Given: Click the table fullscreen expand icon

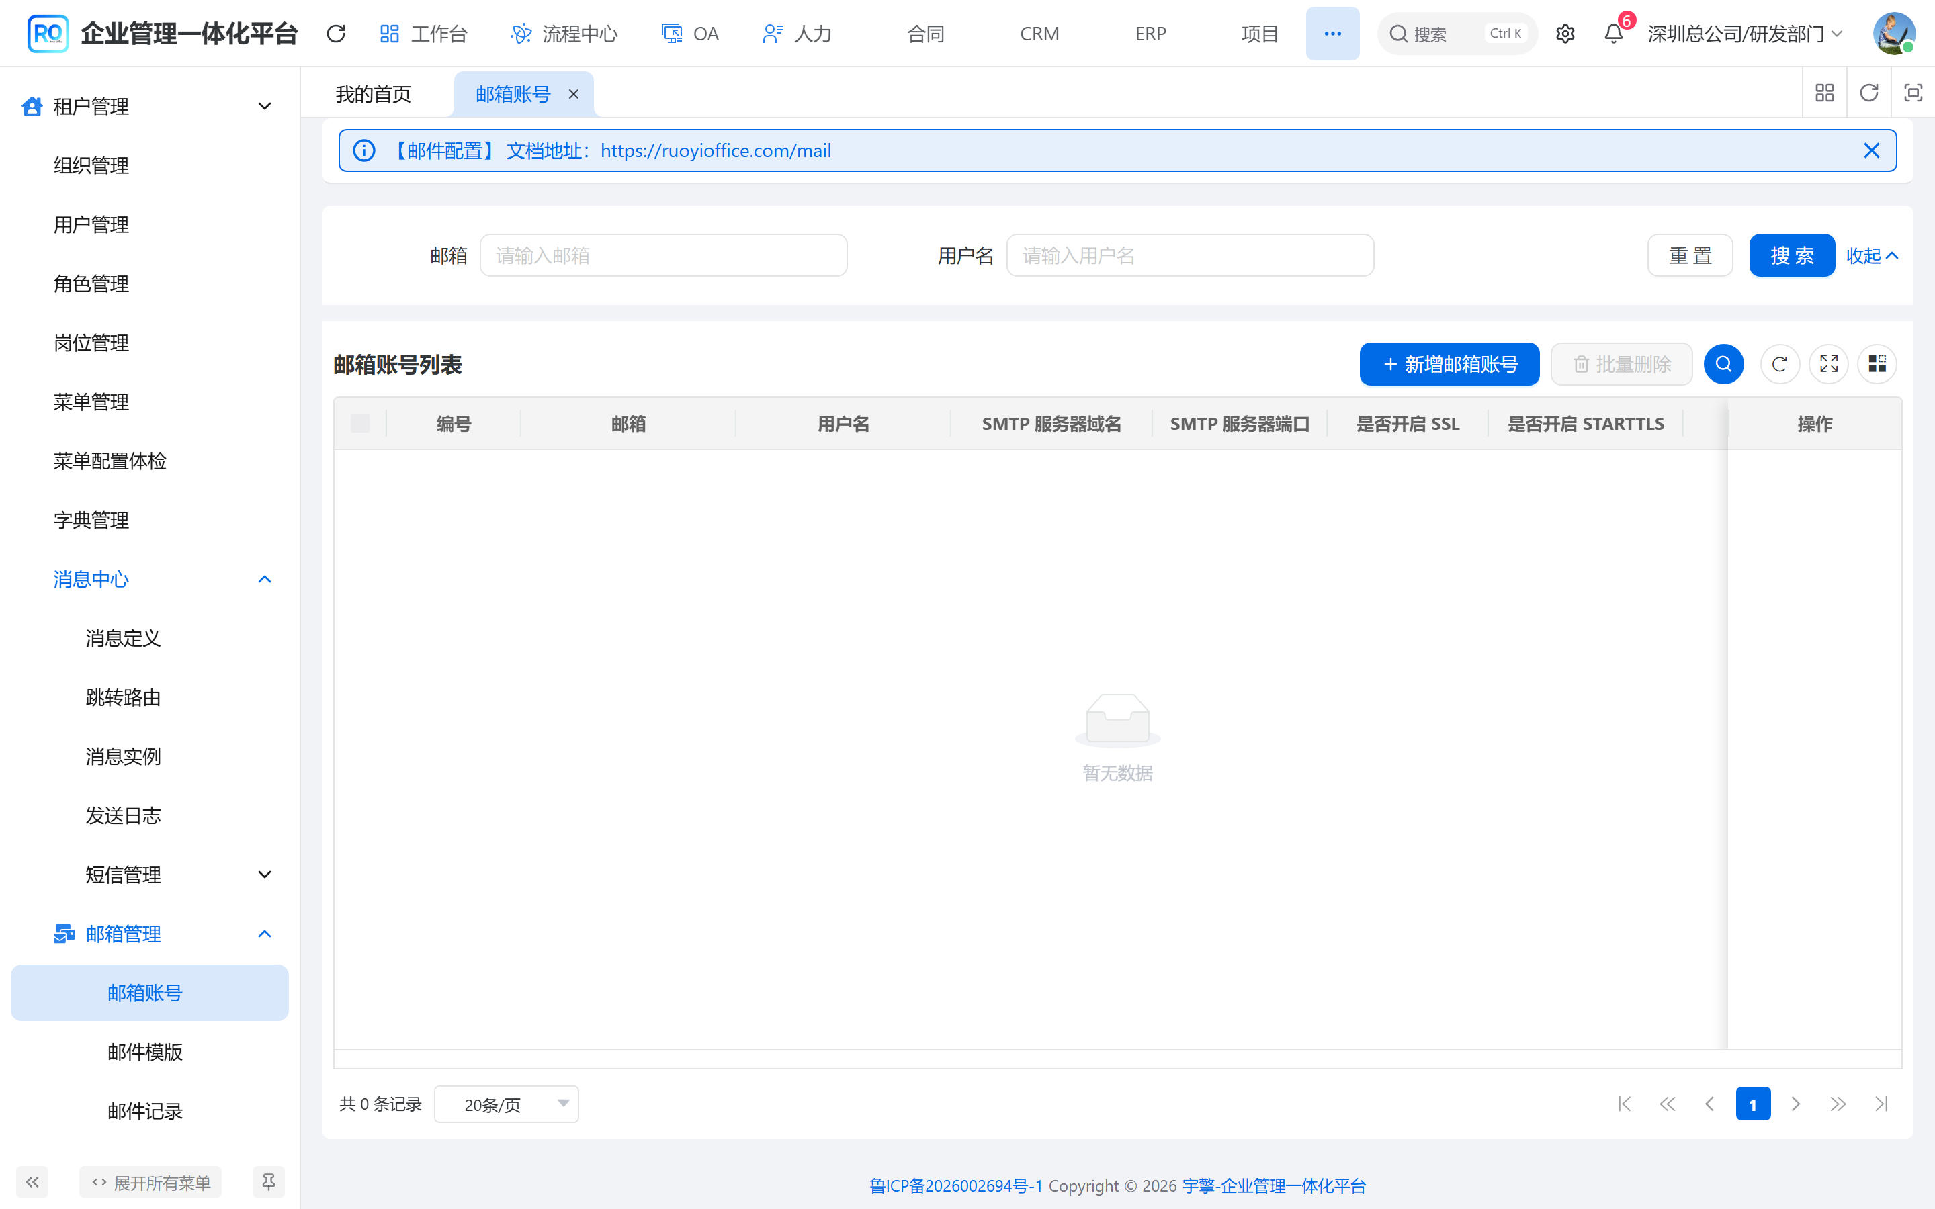Looking at the screenshot, I should (1829, 364).
